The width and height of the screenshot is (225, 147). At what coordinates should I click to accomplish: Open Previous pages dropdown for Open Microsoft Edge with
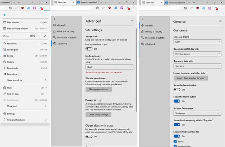[x=197, y=54]
